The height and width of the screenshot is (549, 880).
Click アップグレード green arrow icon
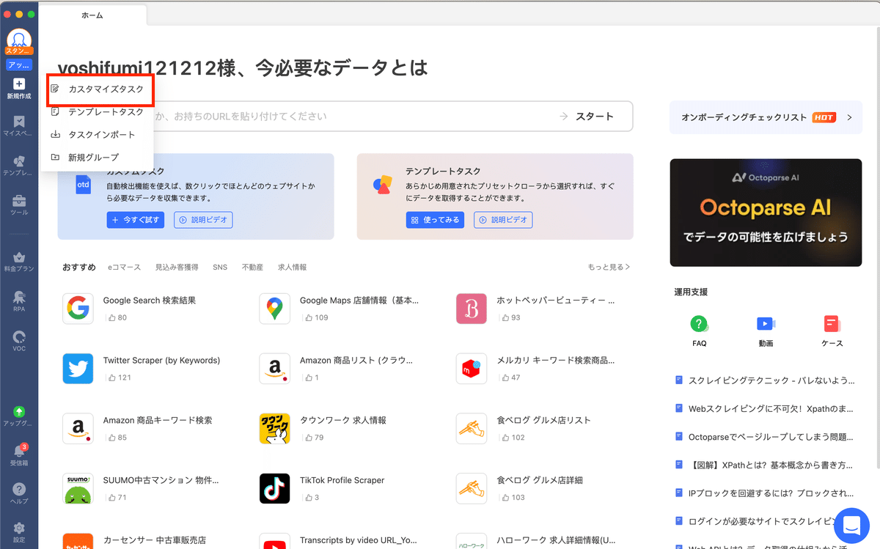[19, 412]
